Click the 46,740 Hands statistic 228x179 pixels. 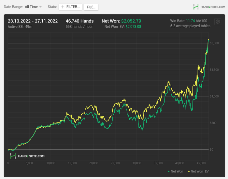click(79, 21)
